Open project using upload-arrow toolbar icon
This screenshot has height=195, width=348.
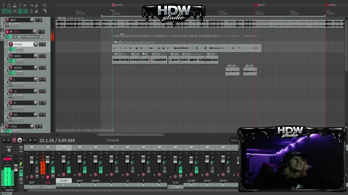9,5
